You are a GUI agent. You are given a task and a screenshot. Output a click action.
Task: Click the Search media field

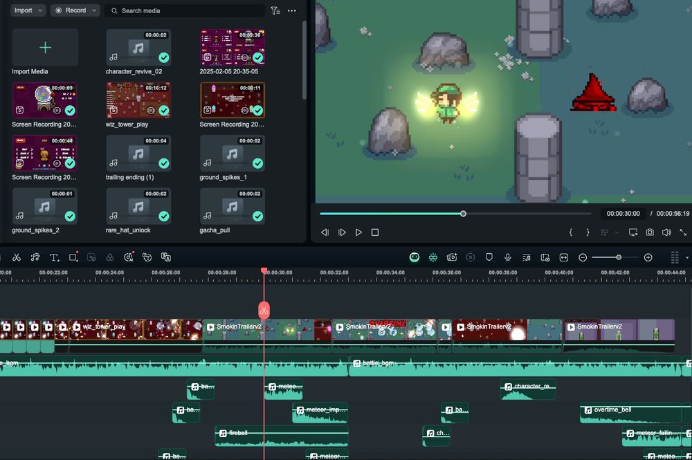(185, 10)
